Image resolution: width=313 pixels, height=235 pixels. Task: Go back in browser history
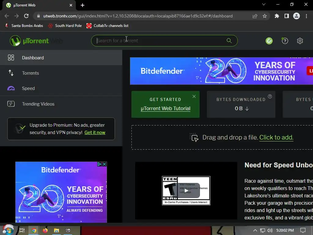point(7,16)
